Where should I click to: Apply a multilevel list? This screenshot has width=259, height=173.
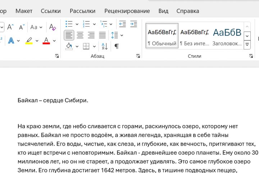(x=104, y=24)
